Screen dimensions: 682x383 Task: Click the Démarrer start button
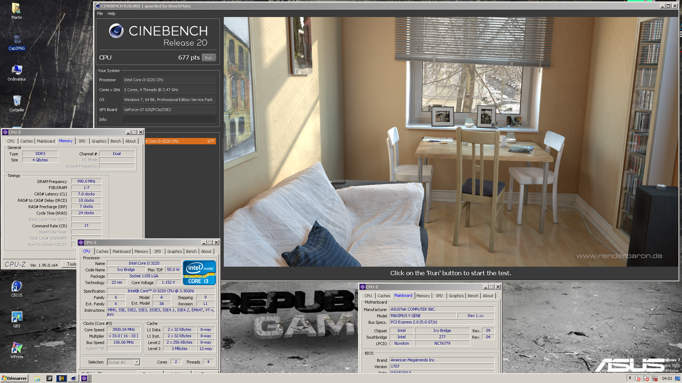coord(14,378)
